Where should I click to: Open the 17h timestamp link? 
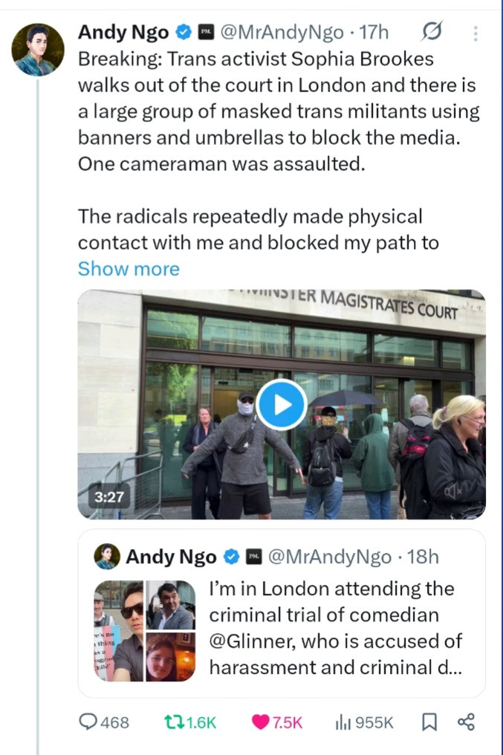pos(374,33)
